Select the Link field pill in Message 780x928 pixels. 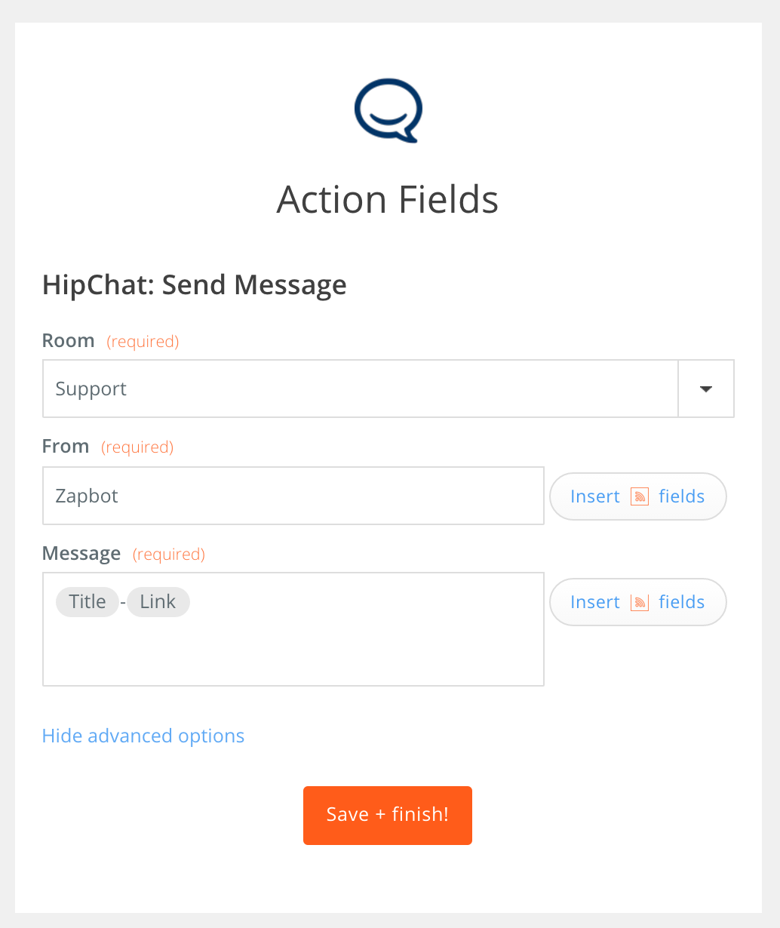click(x=158, y=601)
